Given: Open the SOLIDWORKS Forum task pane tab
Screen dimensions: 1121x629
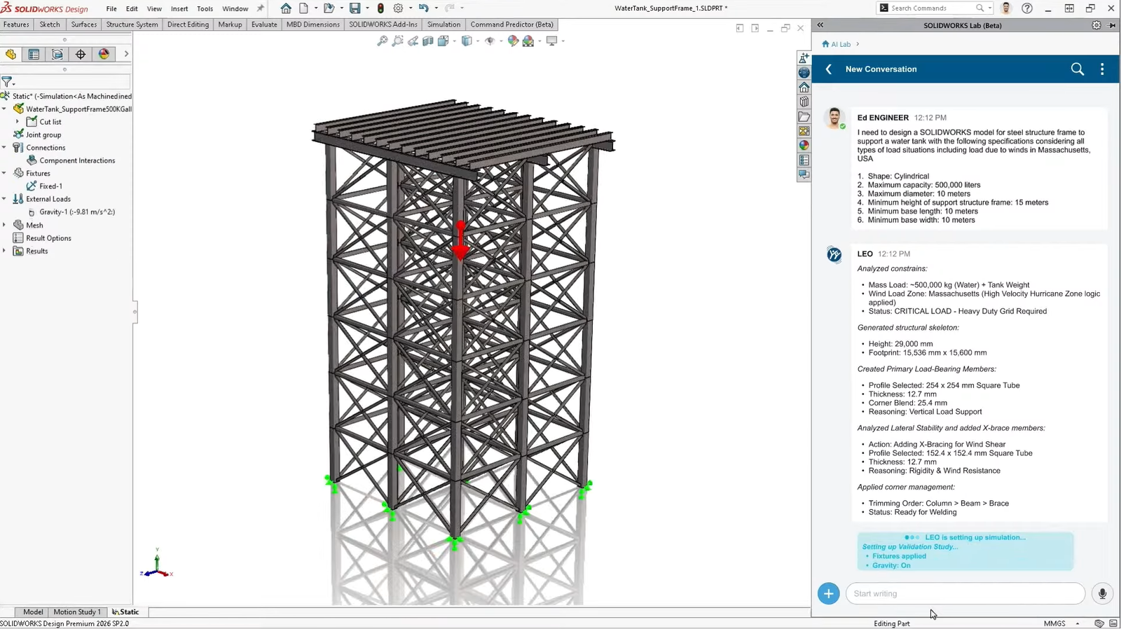Looking at the screenshot, I should [804, 174].
